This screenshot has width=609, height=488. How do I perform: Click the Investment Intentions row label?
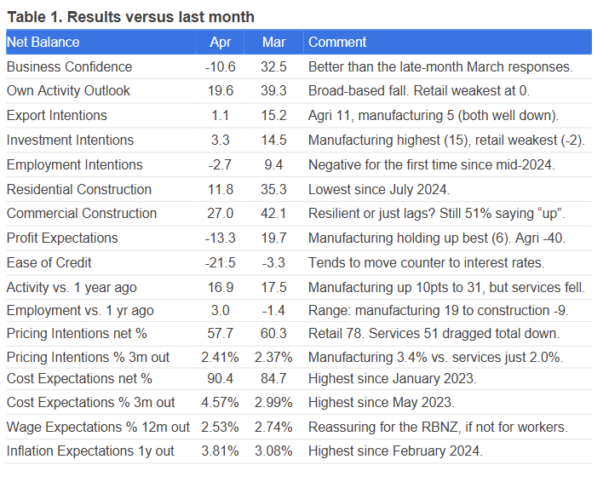[70, 140]
